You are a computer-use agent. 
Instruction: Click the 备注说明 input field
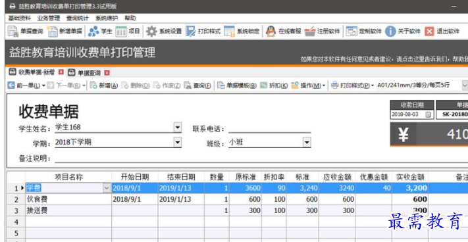click(x=261, y=158)
